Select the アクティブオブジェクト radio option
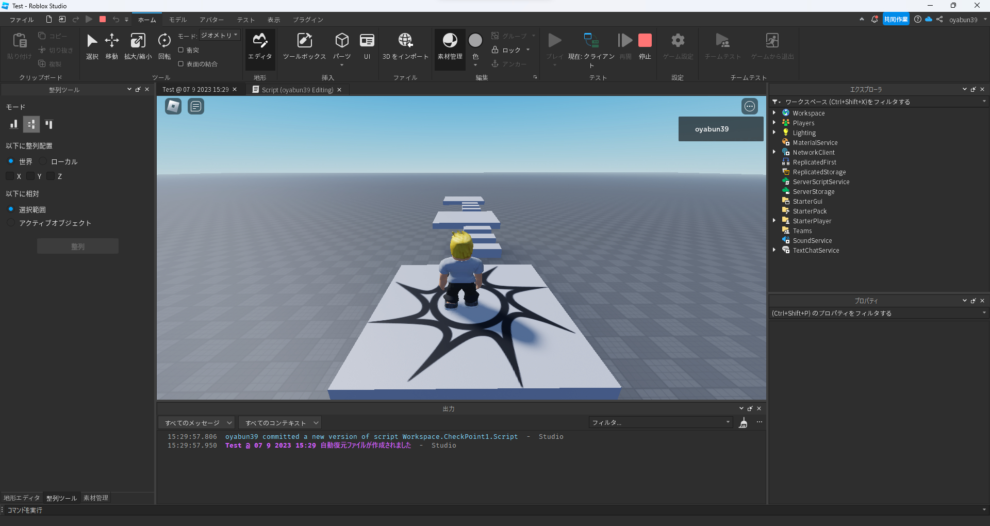 click(11, 223)
